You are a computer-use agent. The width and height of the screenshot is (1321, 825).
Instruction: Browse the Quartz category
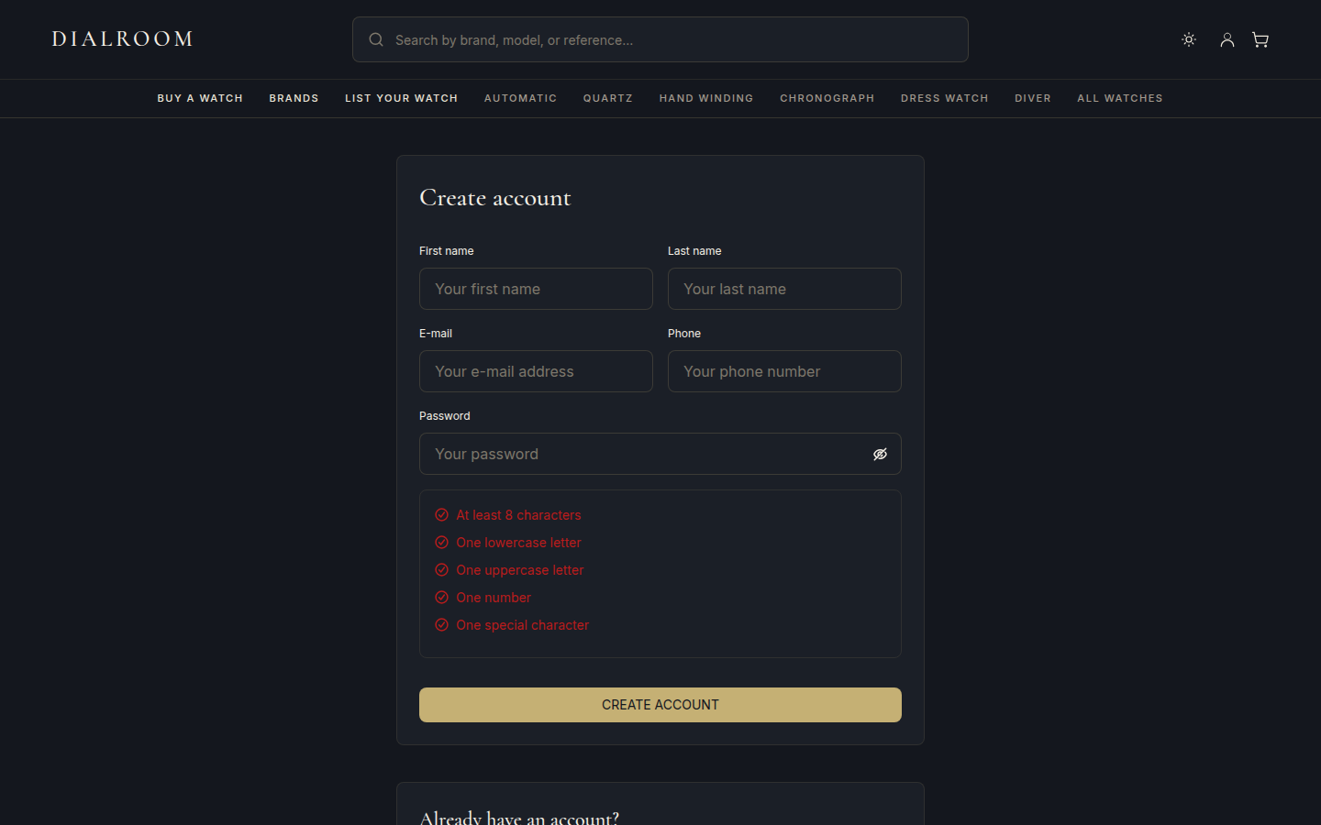(608, 98)
